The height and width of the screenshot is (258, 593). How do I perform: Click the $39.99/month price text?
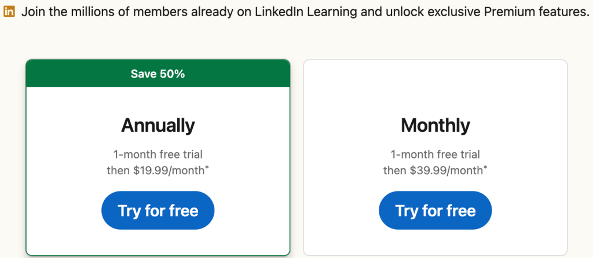(446, 171)
